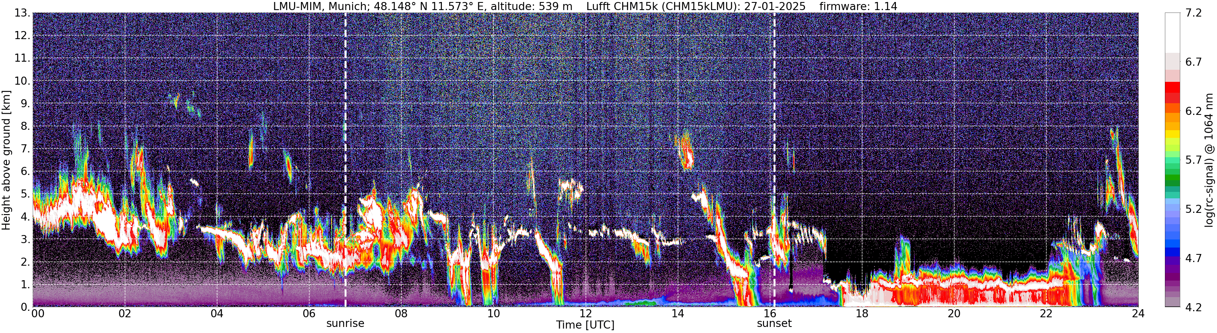Screen dimensions: 1217x333
Task: Click the '6.' height axis tick label
Action: [x=25, y=172]
